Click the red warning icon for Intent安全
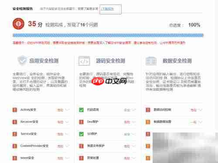Image resolution: width=218 pixels, height=163 pixels. click(x=15, y=158)
